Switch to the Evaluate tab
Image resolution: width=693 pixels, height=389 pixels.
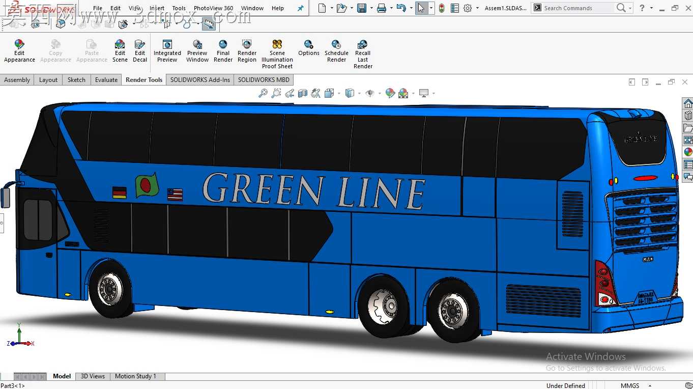(106, 80)
